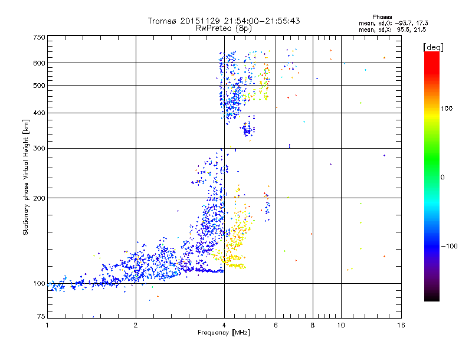Screen dimensions: 472x354
Task: Click the y-axis tick label '500'
Action: 40,86
